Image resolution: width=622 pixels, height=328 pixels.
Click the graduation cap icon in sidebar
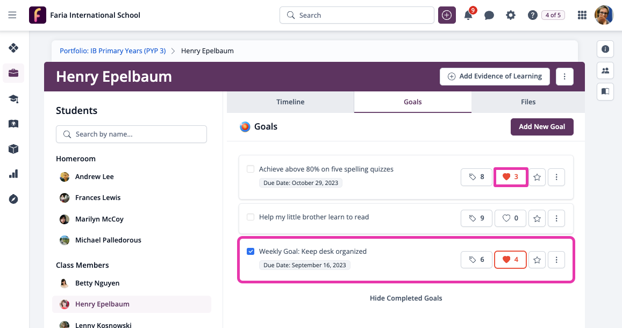[13, 98]
